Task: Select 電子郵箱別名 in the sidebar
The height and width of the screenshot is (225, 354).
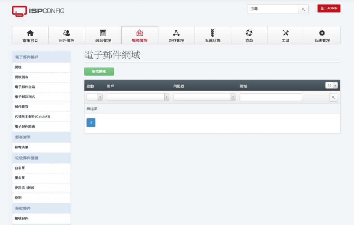Action: point(41,97)
